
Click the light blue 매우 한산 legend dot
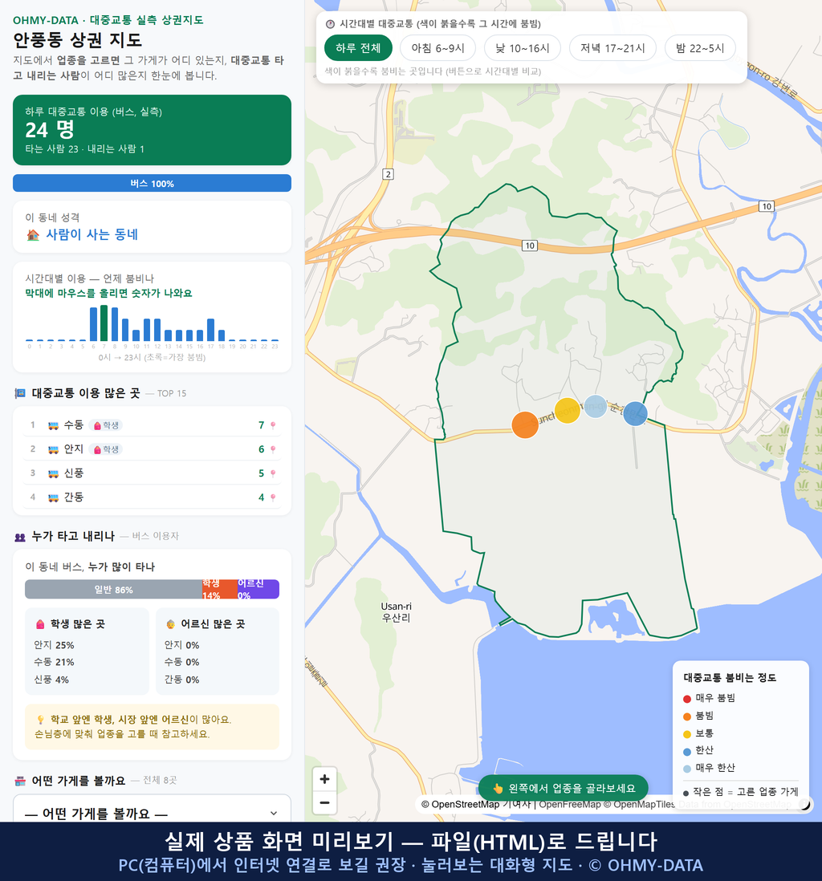(686, 769)
